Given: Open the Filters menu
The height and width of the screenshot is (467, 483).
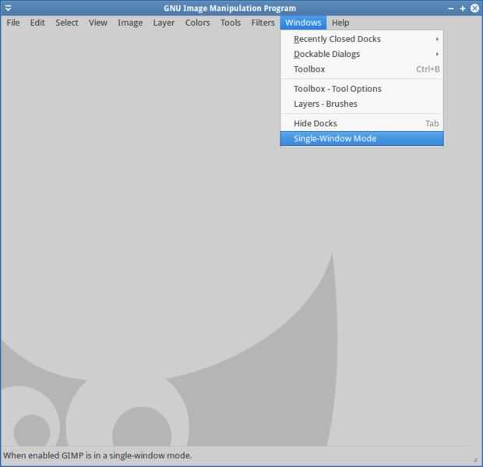Looking at the screenshot, I should coord(263,23).
